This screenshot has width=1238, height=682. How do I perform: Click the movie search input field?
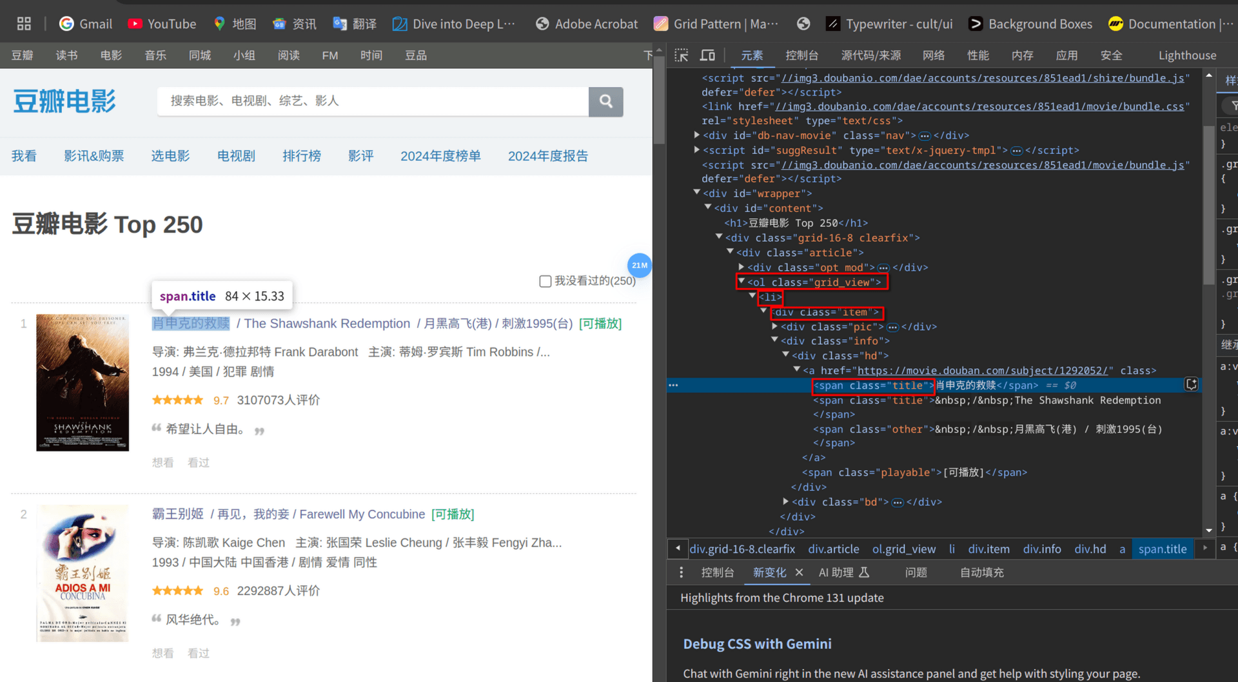coord(373,101)
